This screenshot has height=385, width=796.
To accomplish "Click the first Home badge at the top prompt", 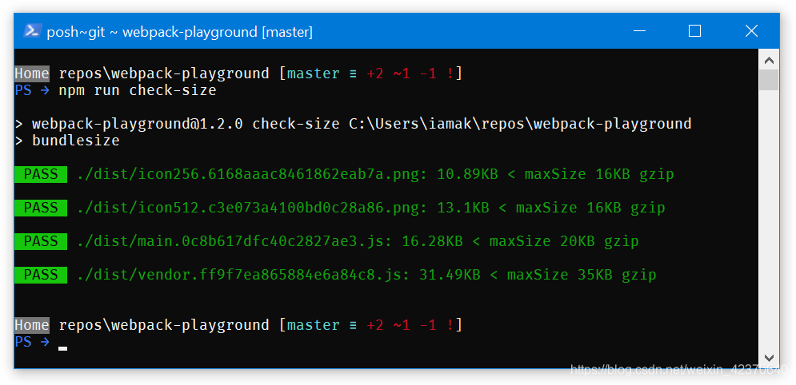I will 32,73.
